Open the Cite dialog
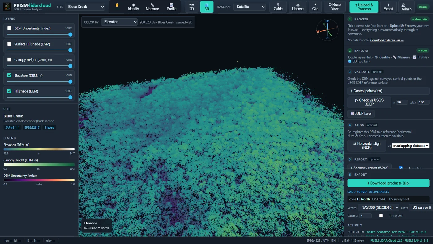 pyautogui.click(x=315, y=7)
